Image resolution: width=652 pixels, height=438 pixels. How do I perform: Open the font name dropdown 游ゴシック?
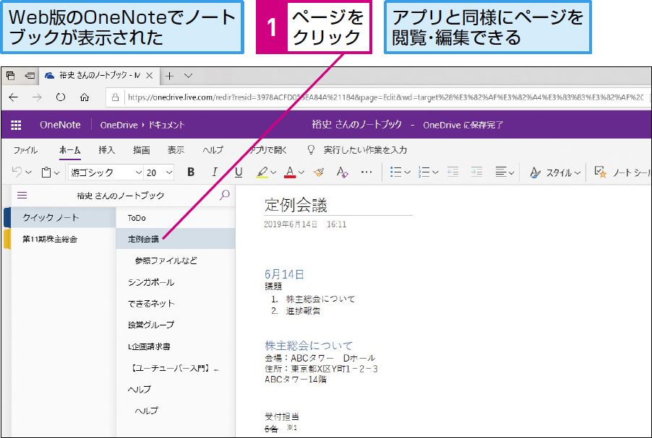(106, 172)
